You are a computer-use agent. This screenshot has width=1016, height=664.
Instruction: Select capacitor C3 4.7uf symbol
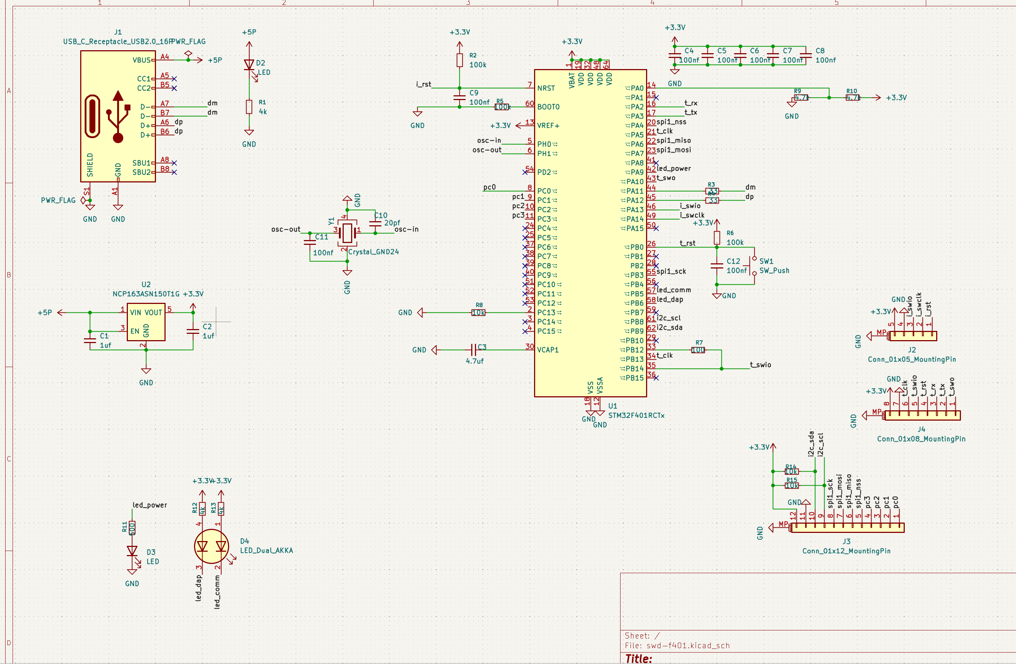[473, 350]
